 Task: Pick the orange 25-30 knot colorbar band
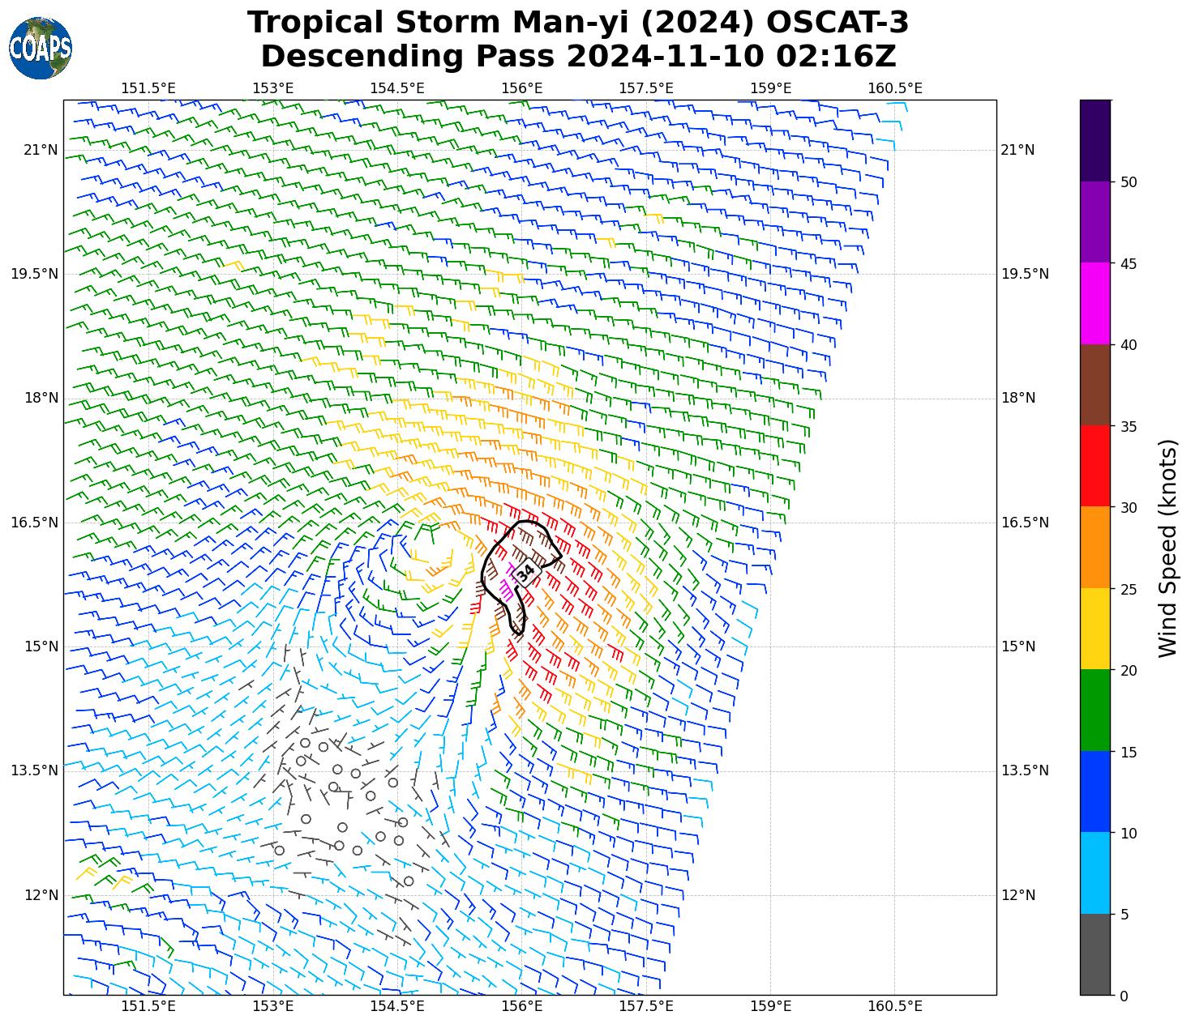click(x=1095, y=548)
